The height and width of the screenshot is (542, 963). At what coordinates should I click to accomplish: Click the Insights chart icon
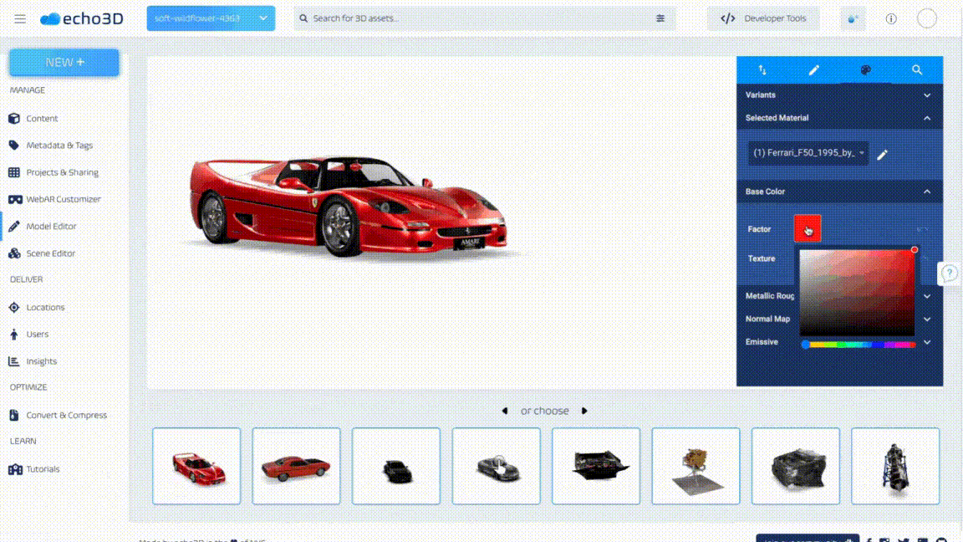(14, 361)
